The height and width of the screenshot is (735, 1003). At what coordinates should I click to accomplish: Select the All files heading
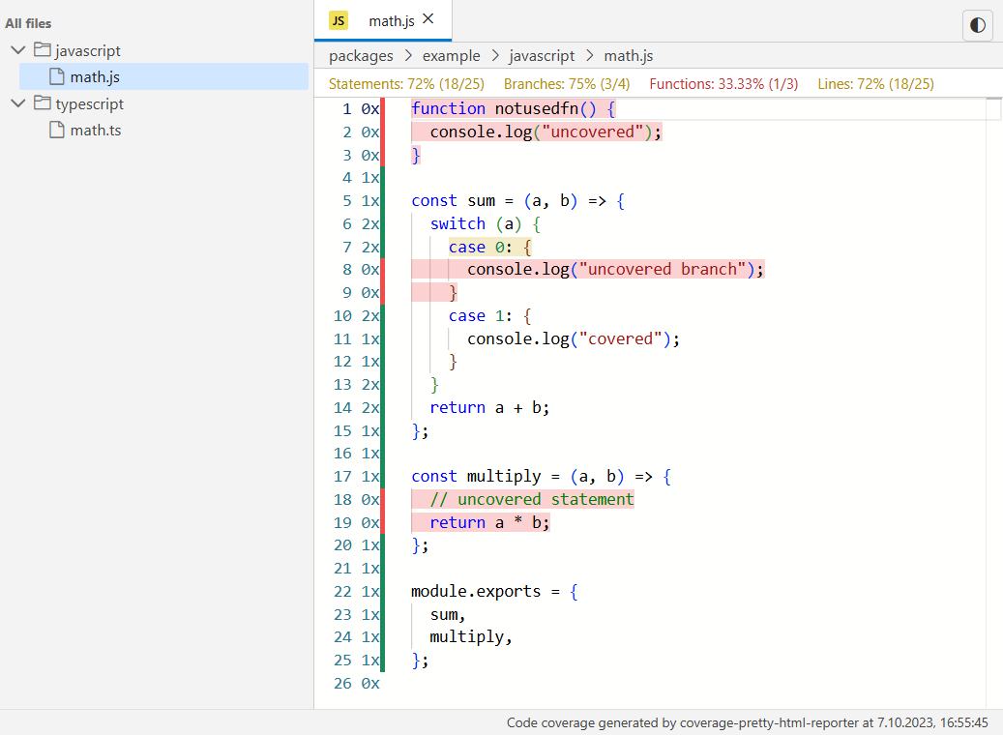[x=28, y=23]
